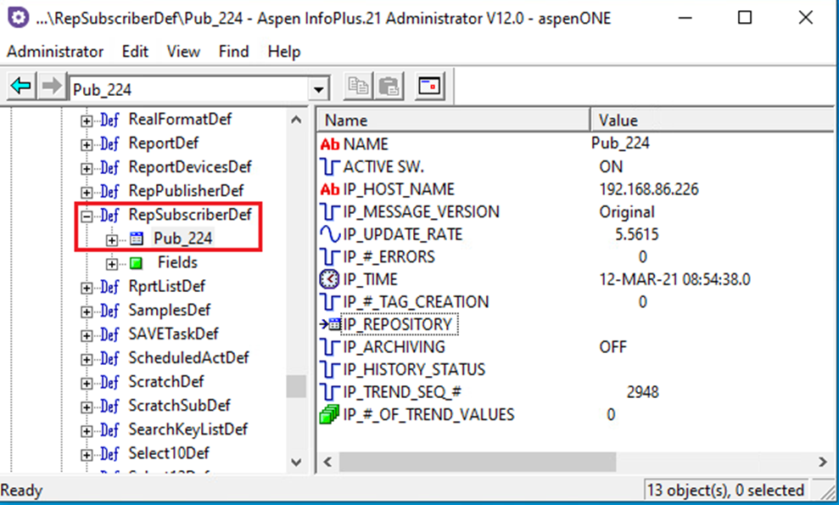Select ScratchSubDef in the tree
Screen dimensions: 839x505
tap(179, 406)
